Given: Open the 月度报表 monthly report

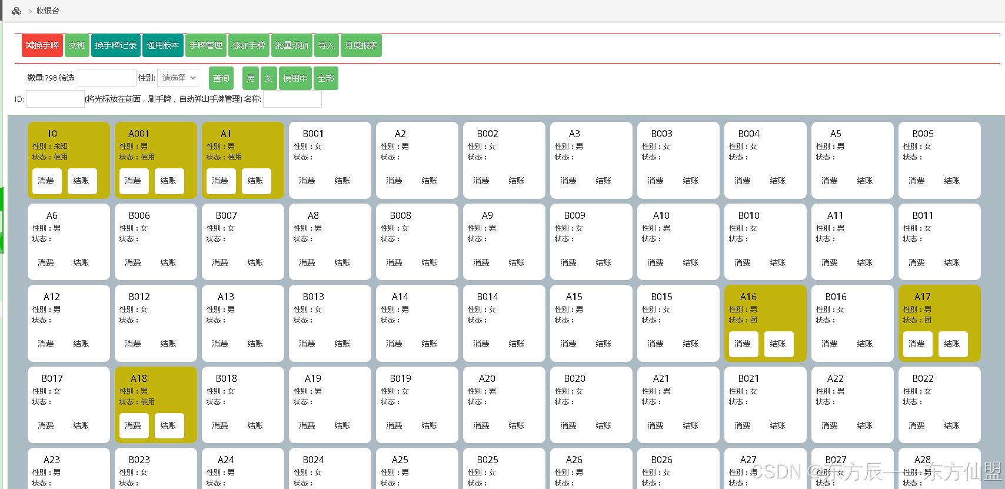Looking at the screenshot, I should coord(361,45).
